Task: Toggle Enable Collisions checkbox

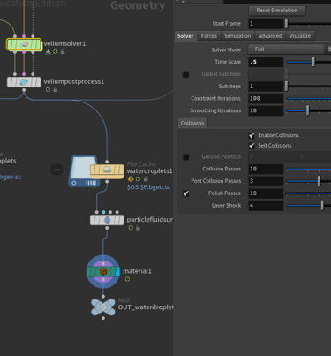Action: (252, 135)
